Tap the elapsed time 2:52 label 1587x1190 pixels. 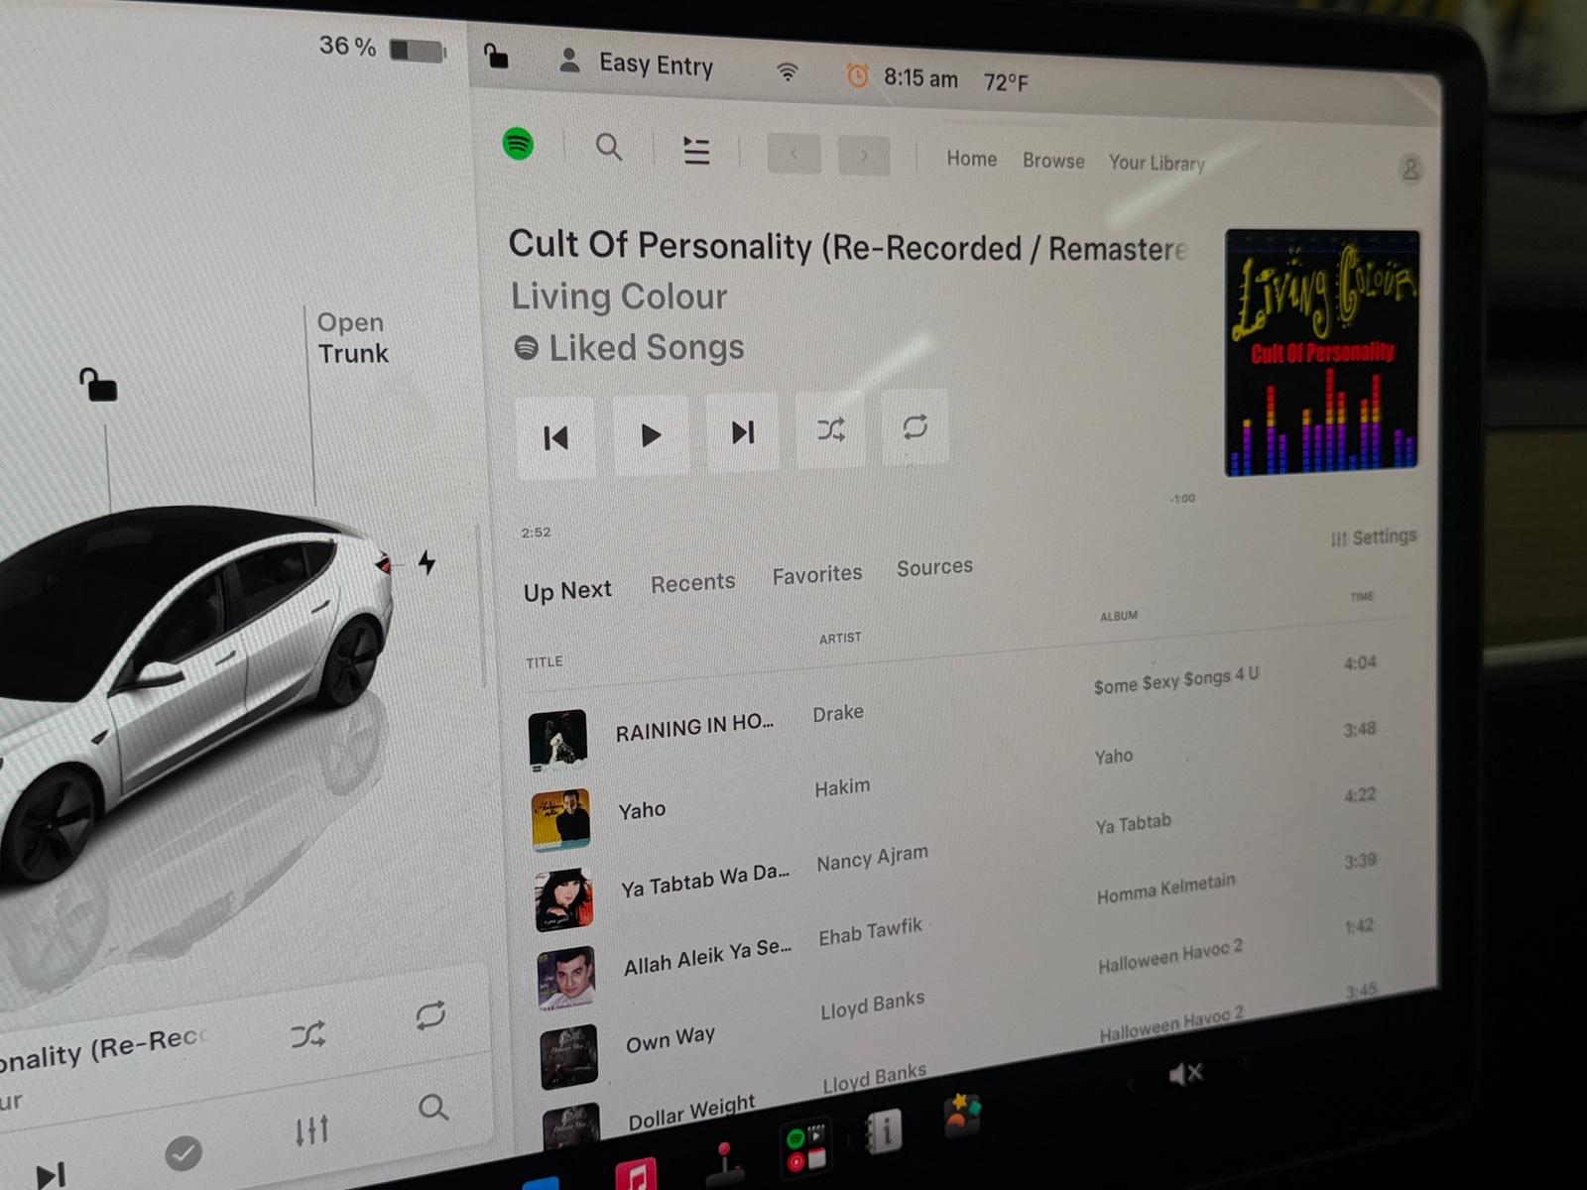coord(536,533)
